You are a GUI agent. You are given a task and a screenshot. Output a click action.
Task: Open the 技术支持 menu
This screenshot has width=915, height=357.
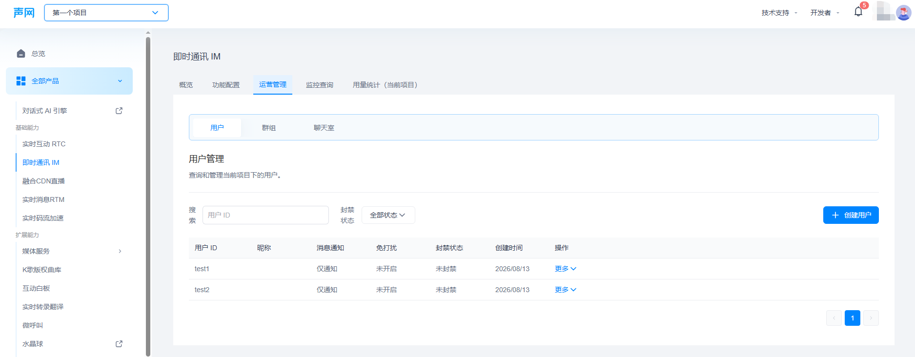coord(779,13)
